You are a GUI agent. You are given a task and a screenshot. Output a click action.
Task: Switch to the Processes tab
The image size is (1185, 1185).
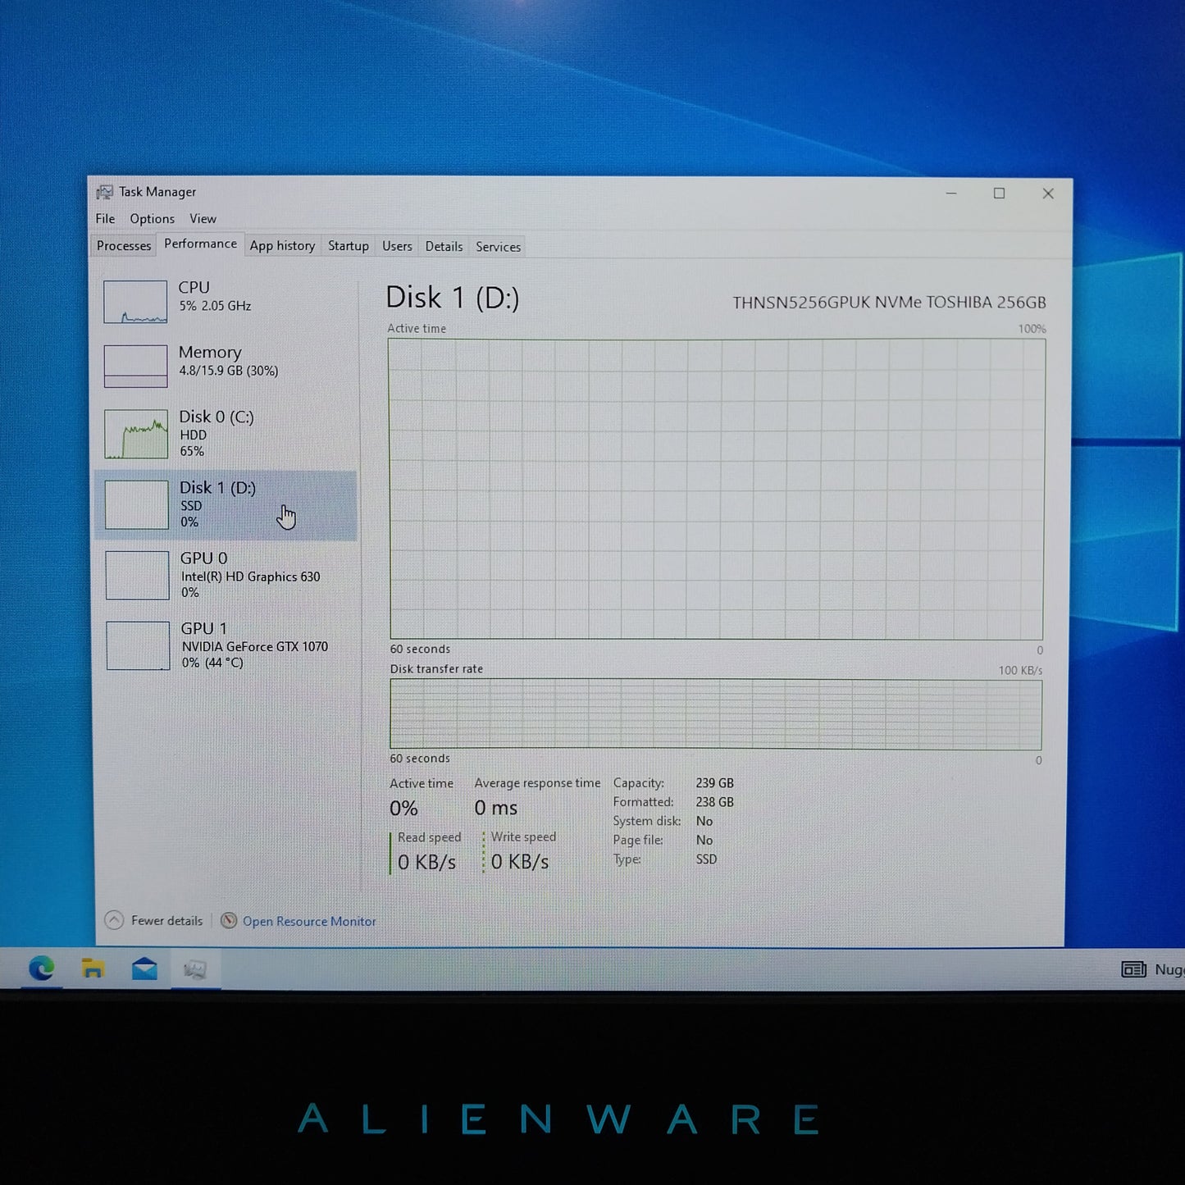[x=124, y=246]
